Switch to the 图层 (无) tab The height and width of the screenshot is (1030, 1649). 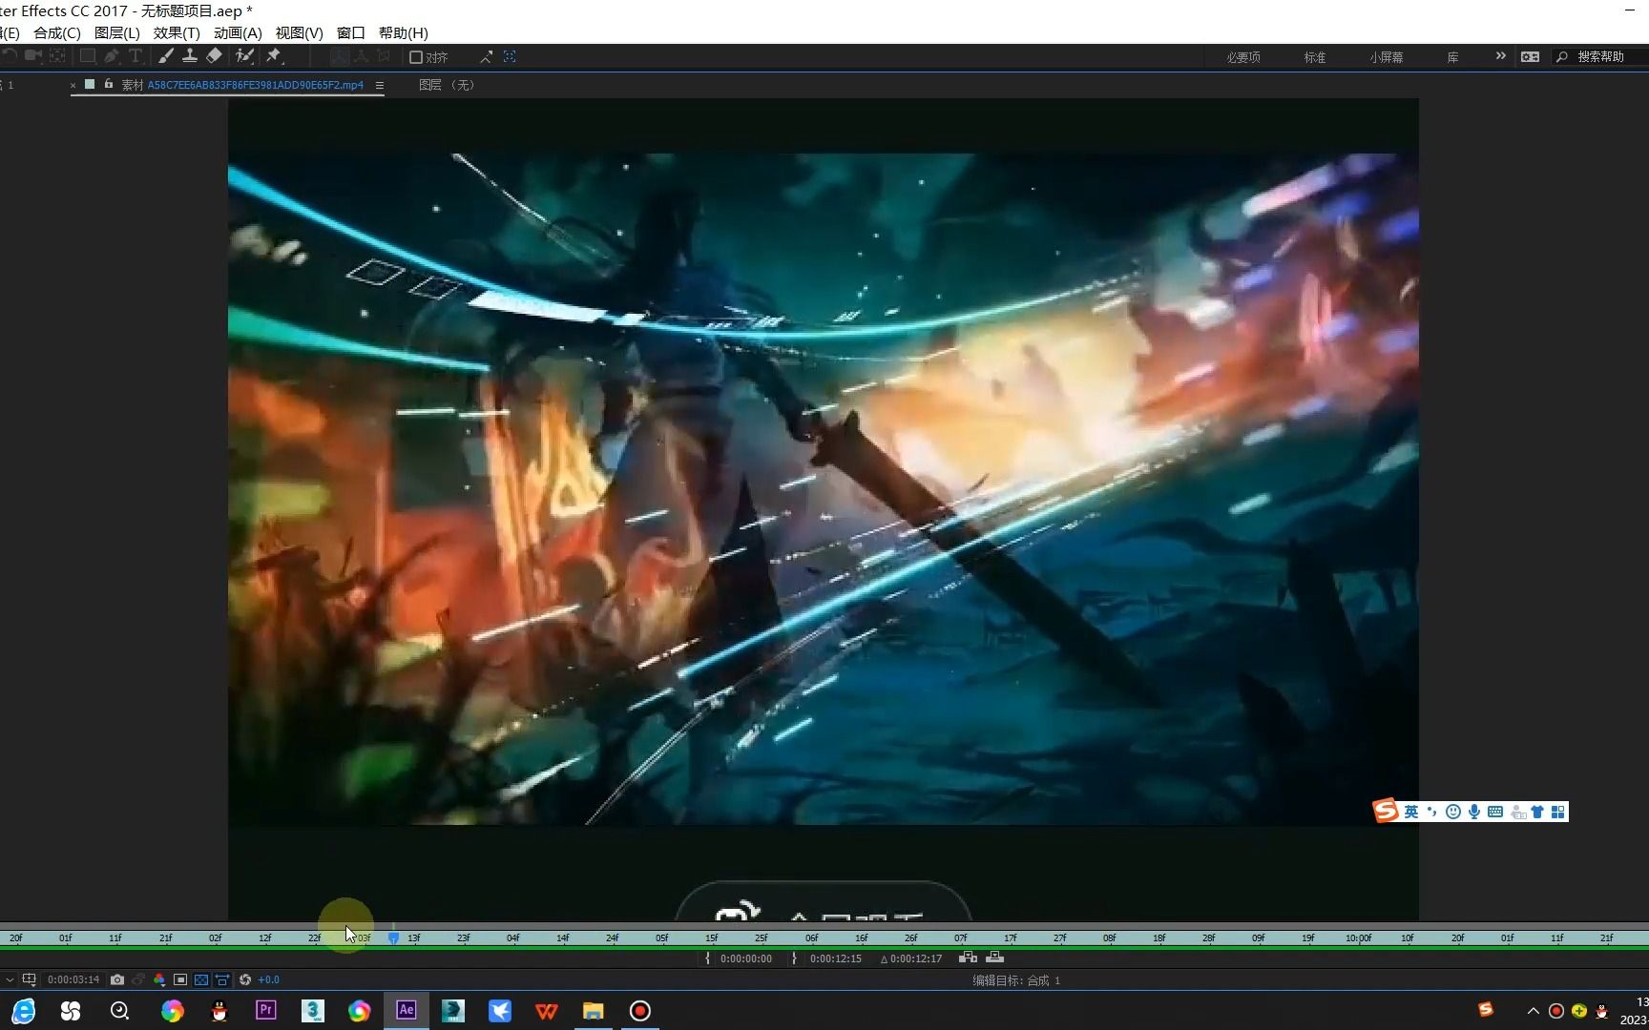(x=447, y=85)
